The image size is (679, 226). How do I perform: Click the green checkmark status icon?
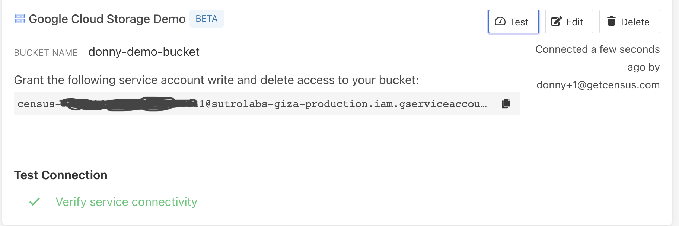pos(35,201)
